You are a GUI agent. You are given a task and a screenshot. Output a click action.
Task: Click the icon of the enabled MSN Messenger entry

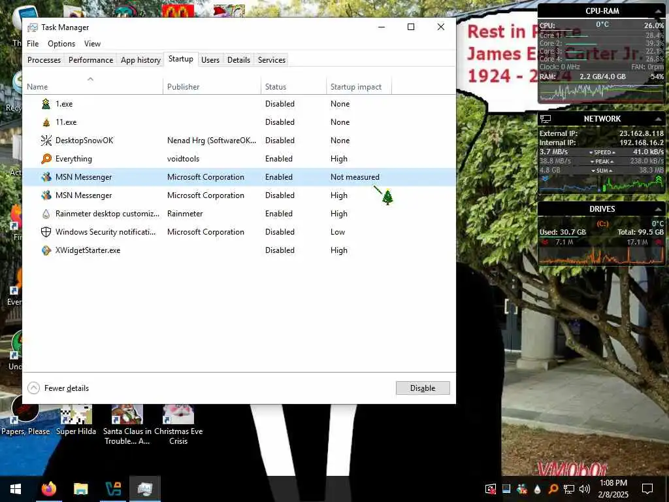[46, 177]
